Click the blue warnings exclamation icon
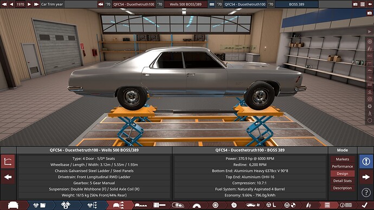This screenshot has width=374, height=210. pyautogui.click(x=366, y=161)
